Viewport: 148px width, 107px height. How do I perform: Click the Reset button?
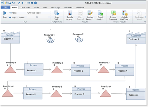click(13, 13)
